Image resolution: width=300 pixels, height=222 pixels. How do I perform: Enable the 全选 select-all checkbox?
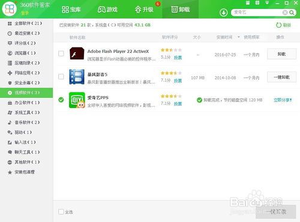tap(61, 212)
